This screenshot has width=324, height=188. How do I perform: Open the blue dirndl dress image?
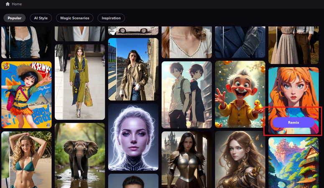coord(26,42)
